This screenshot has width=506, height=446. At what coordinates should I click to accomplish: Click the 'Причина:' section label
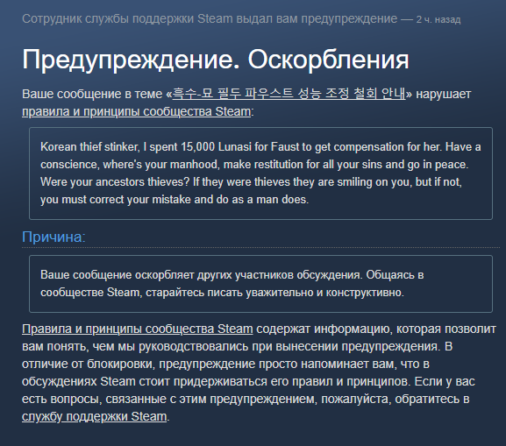(53, 237)
